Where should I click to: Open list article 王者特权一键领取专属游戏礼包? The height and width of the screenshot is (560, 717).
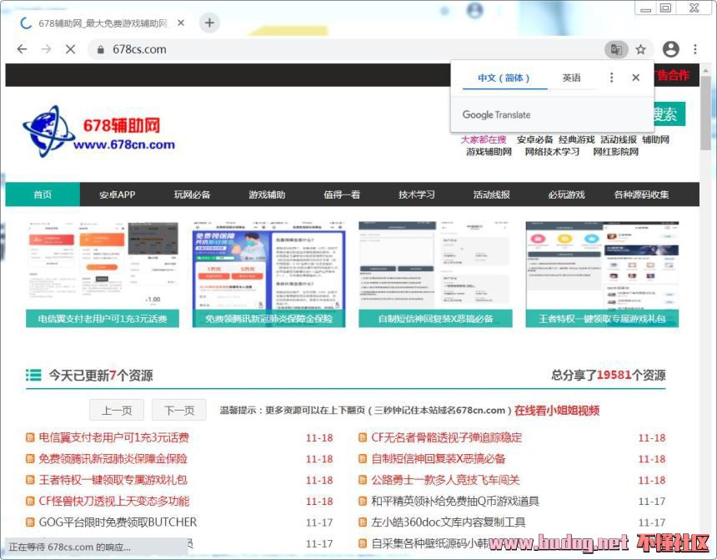113,479
